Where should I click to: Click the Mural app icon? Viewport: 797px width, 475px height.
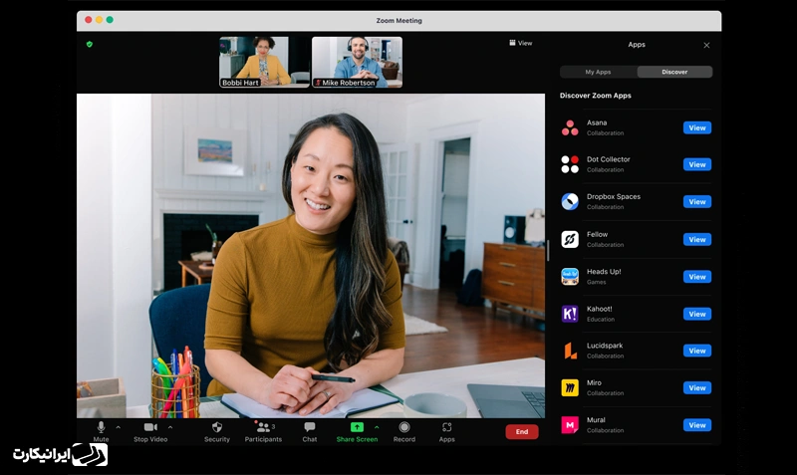pyautogui.click(x=570, y=424)
